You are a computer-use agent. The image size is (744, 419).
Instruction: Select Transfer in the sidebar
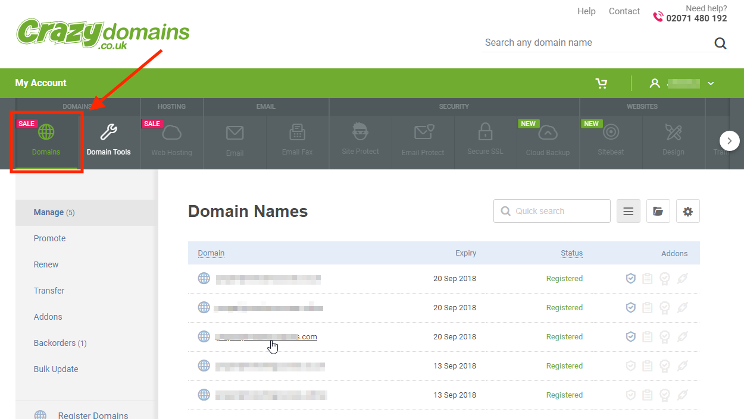(x=49, y=291)
